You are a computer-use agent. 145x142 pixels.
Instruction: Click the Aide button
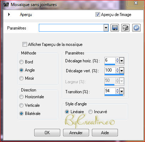105,132
